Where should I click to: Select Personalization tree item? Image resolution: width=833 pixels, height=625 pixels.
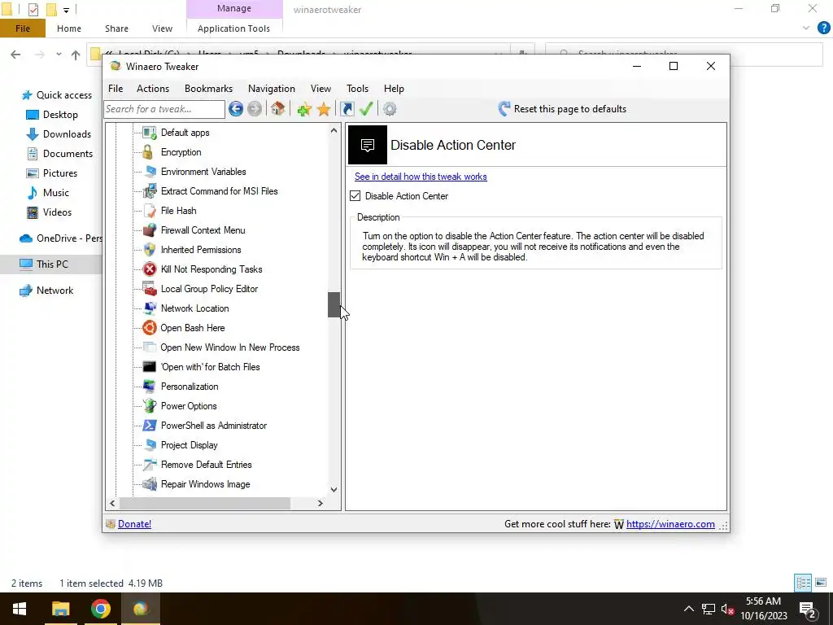(190, 387)
